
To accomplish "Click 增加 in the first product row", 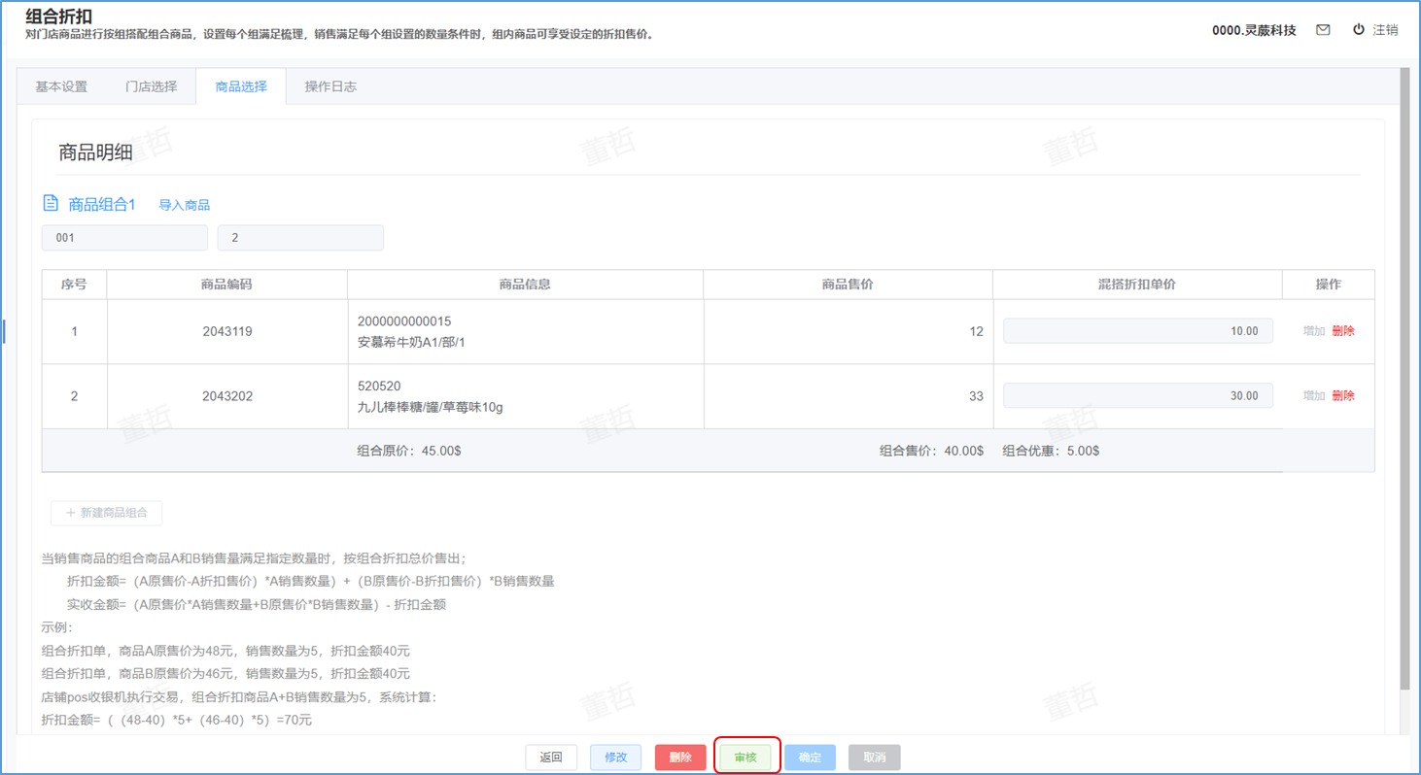I will coord(1313,331).
